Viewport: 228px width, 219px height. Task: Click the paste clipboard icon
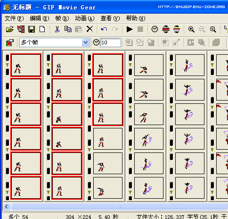point(79,29)
